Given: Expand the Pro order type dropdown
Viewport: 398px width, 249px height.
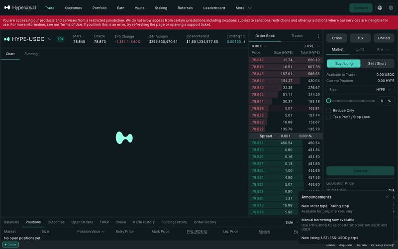Looking at the screenshot, I should click(x=383, y=49).
